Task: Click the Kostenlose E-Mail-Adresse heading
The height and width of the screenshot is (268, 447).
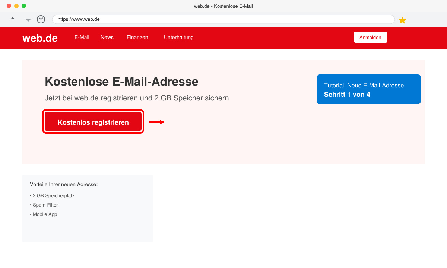Action: (121, 82)
